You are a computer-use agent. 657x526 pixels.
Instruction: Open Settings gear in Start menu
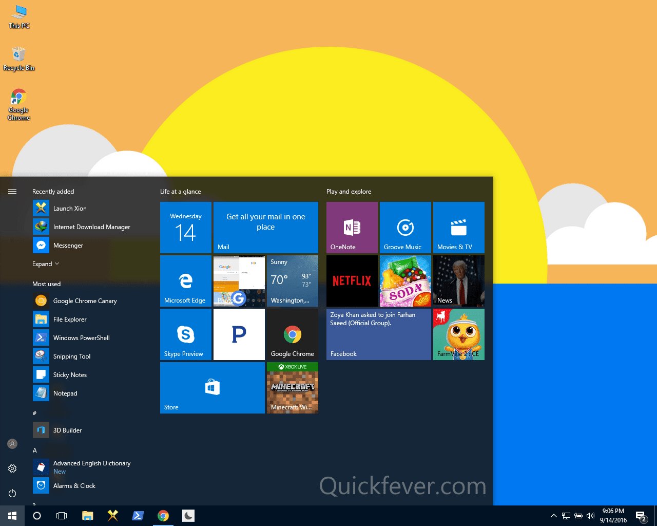tap(12, 468)
